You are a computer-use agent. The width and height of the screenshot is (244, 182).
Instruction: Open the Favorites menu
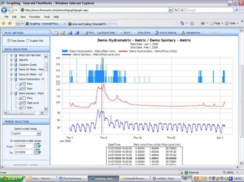[x=35, y=17]
